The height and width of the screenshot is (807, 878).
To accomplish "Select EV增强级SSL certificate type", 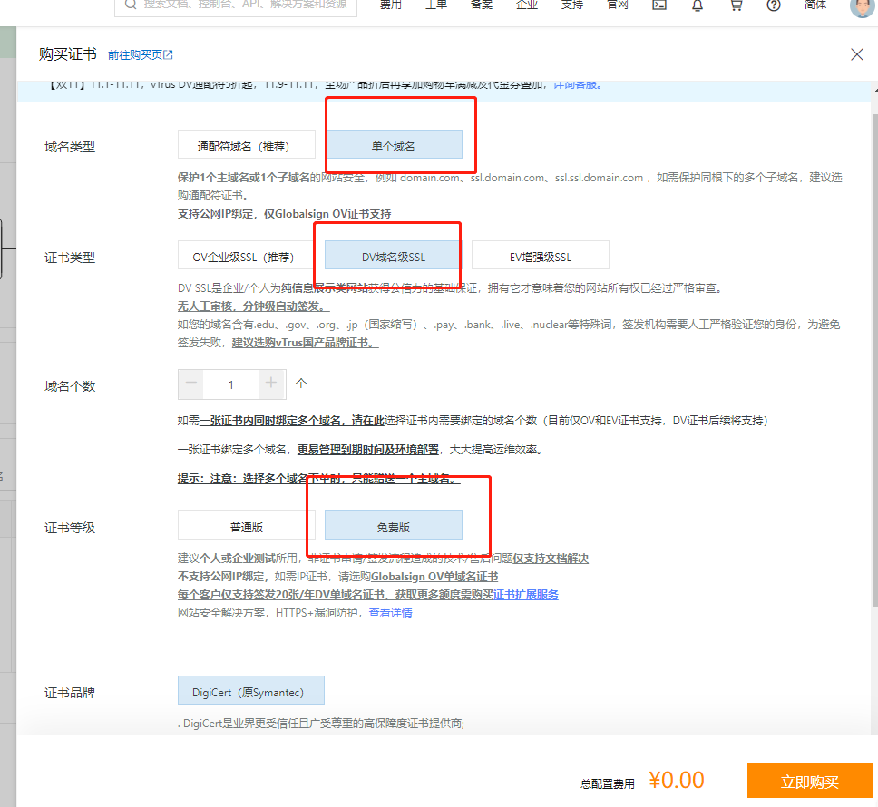I will [540, 255].
